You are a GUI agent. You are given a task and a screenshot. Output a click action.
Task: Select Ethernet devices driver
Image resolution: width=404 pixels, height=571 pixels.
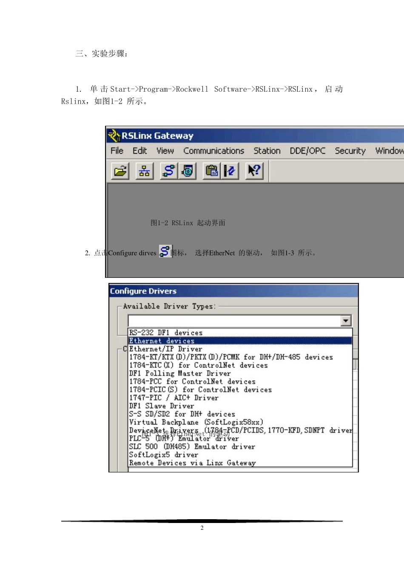pos(240,341)
